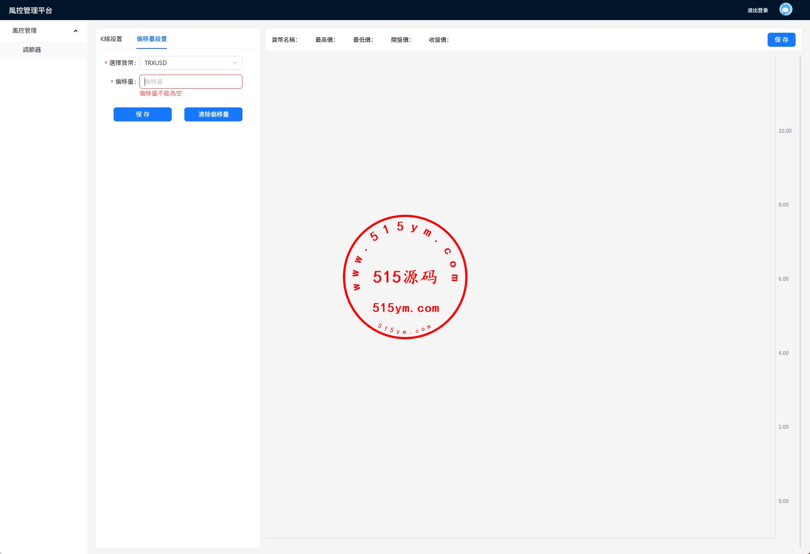Click the 貨幣名稱 label in chart header

tap(284, 40)
